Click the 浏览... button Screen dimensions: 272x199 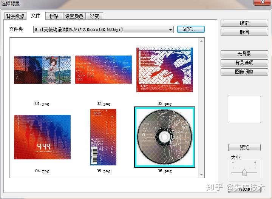pyautogui.click(x=191, y=29)
